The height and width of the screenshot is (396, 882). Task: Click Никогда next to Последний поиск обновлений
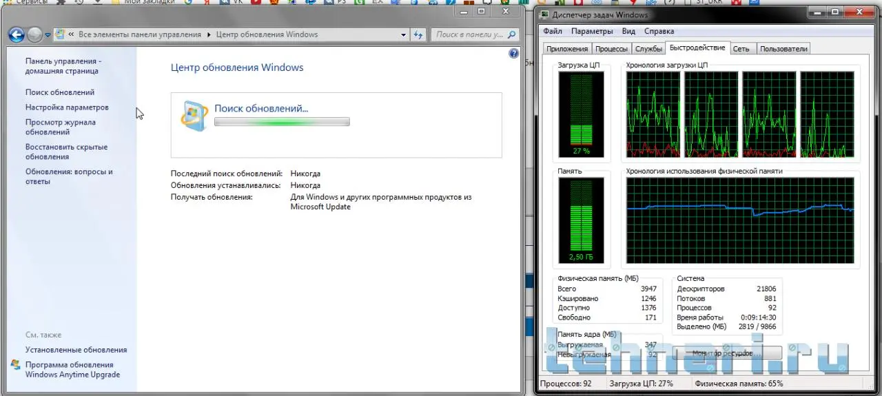tap(305, 174)
